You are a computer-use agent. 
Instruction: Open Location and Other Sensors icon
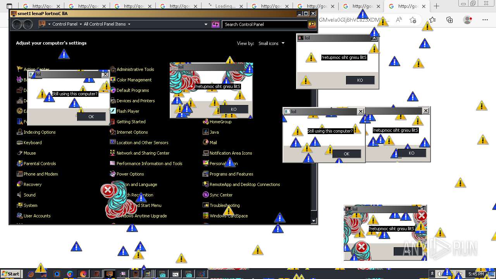(x=113, y=143)
